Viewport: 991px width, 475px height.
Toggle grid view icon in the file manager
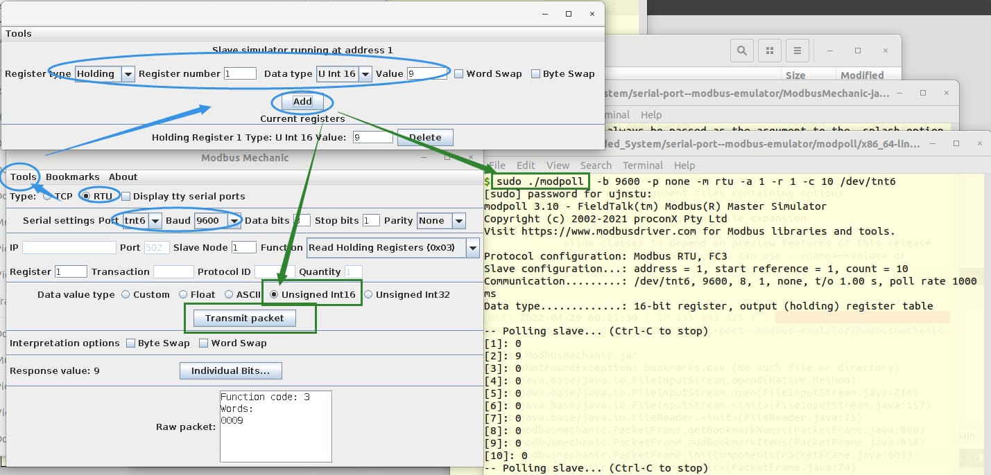pyautogui.click(x=769, y=51)
